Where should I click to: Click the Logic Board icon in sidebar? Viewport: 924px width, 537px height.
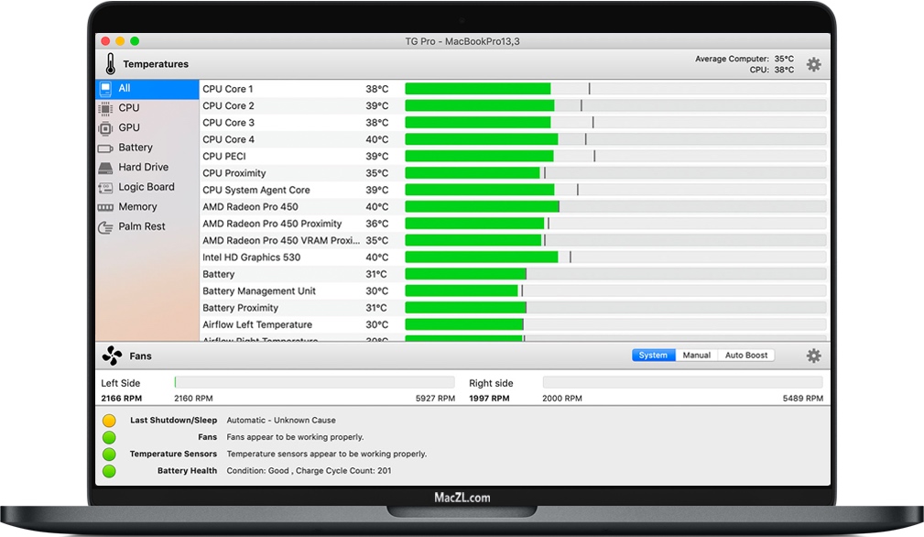(105, 187)
